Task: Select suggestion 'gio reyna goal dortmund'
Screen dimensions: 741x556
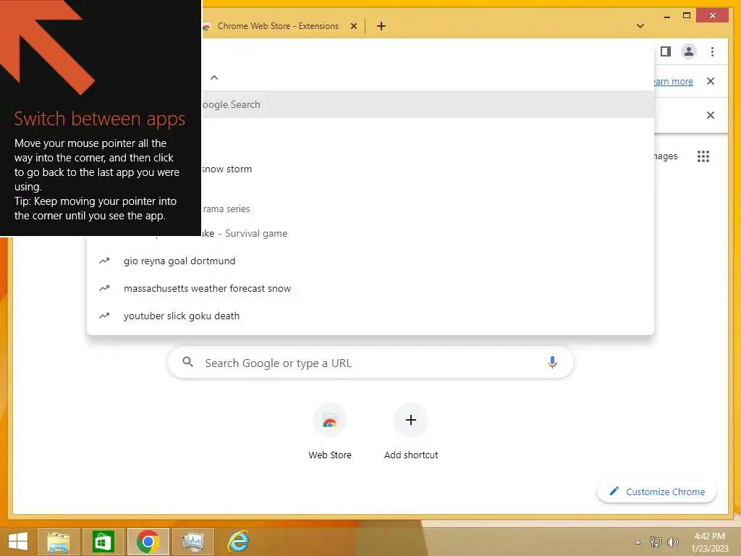Action: pyautogui.click(x=370, y=261)
